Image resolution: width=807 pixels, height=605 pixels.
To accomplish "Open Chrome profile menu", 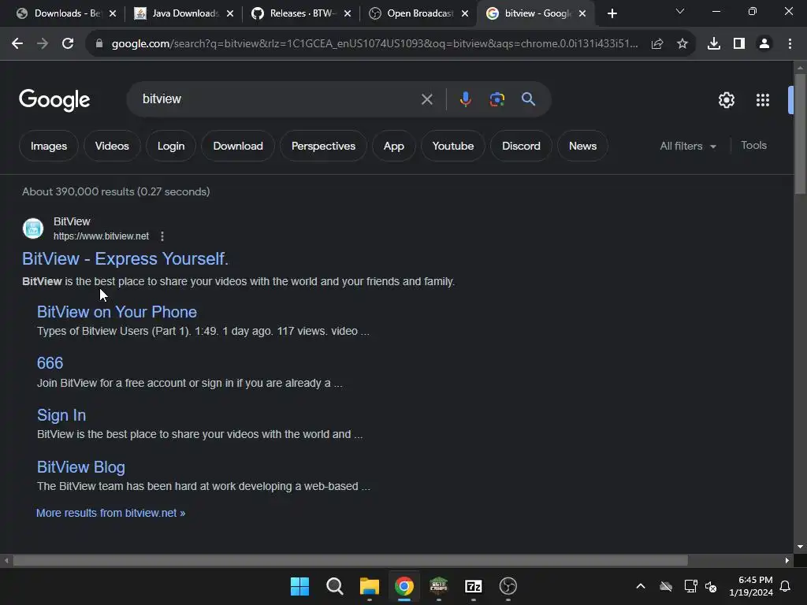I will point(764,44).
